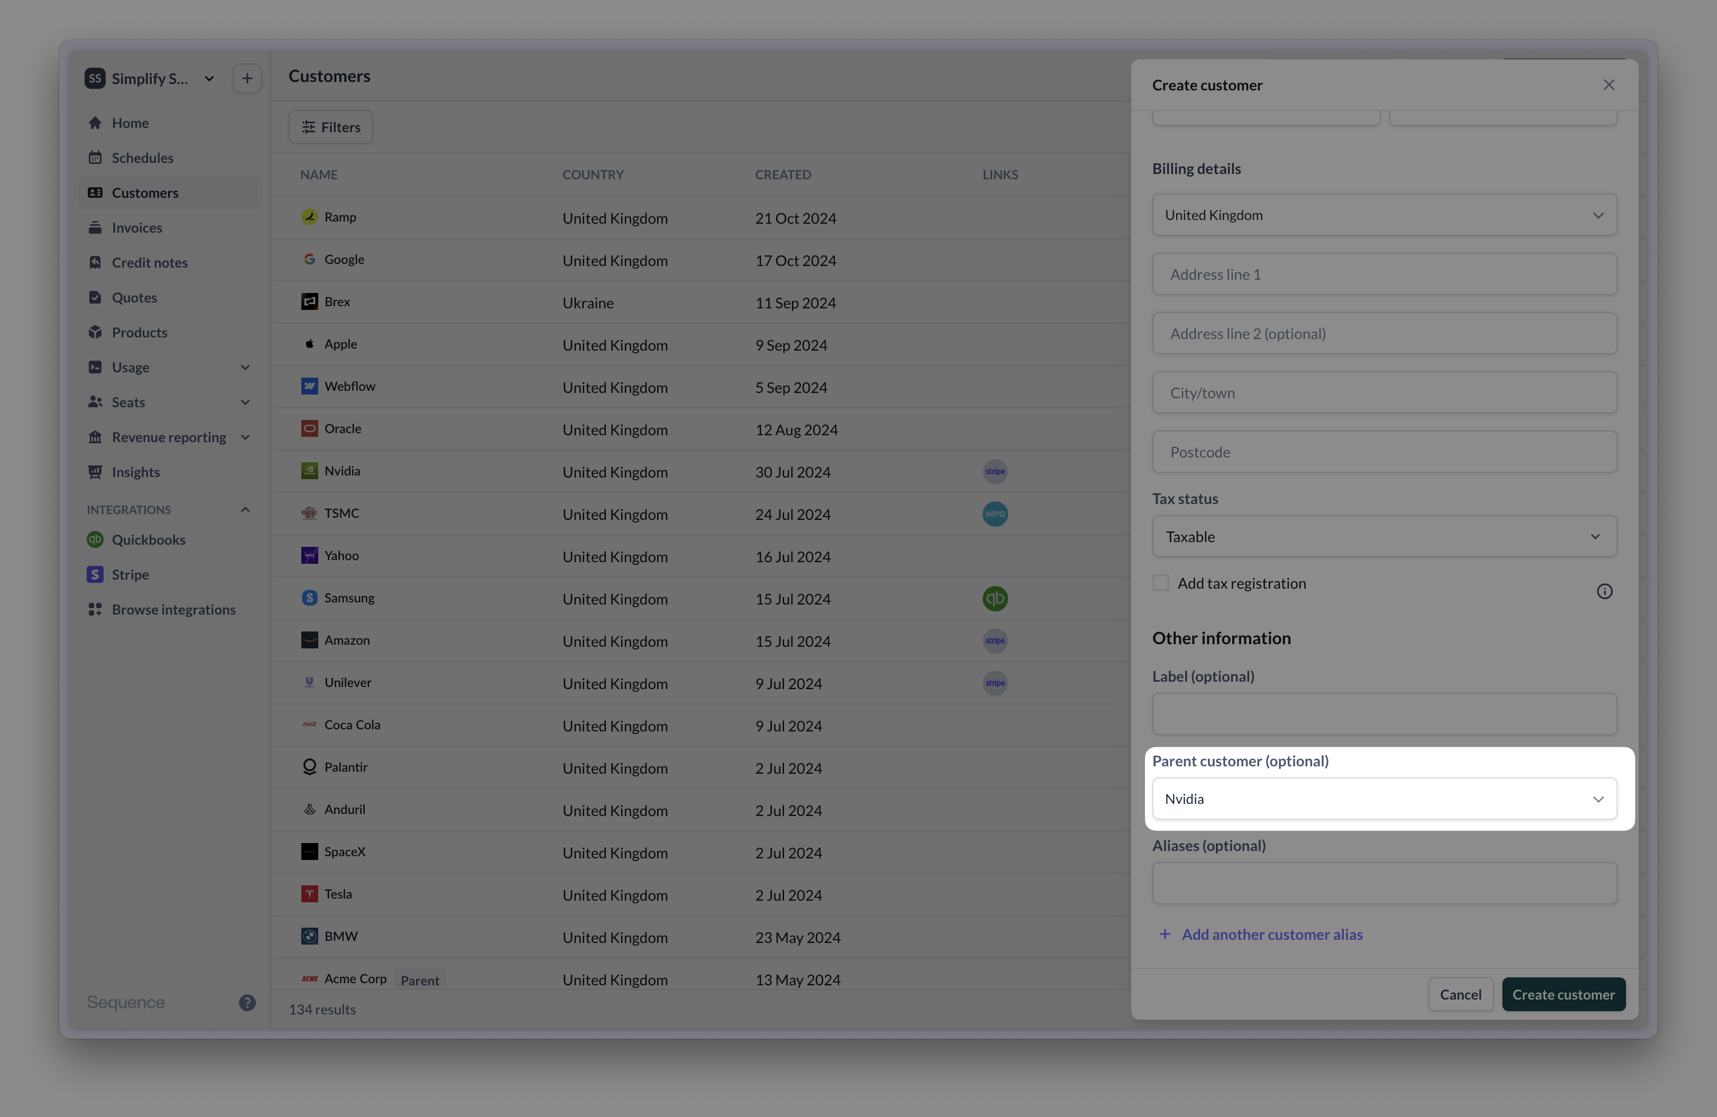Sort by the NAME column header
1717x1117 pixels.
[x=319, y=175]
